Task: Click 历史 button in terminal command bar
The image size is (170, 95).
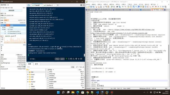Action: tap(57, 59)
